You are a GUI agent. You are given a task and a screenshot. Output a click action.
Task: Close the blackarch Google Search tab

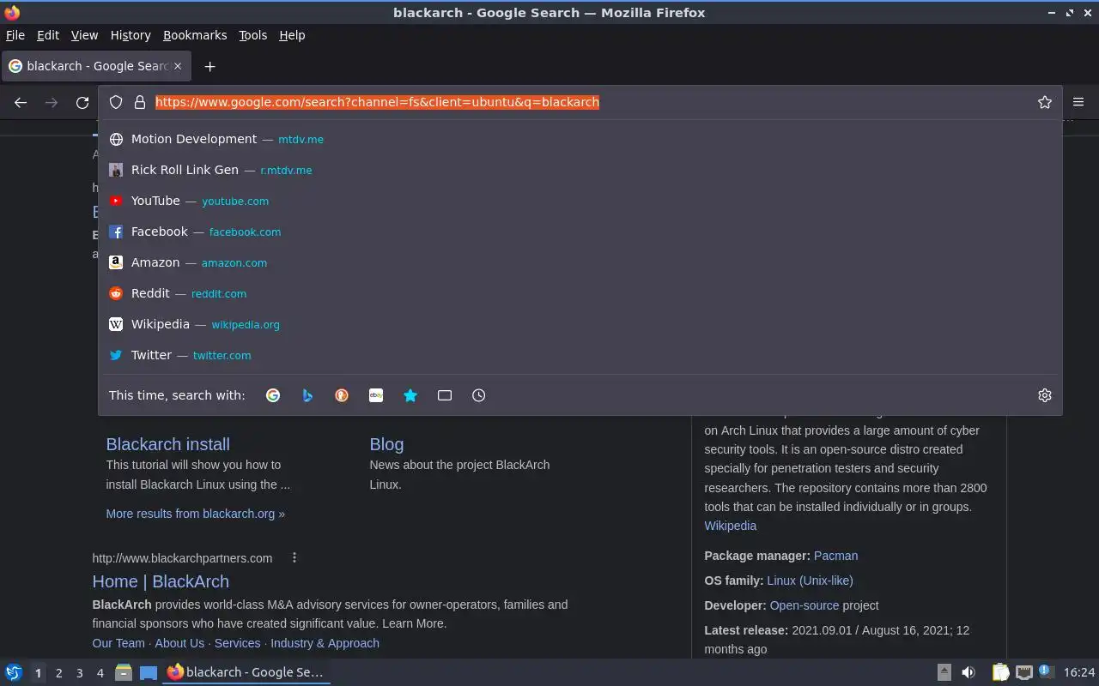[178, 66]
